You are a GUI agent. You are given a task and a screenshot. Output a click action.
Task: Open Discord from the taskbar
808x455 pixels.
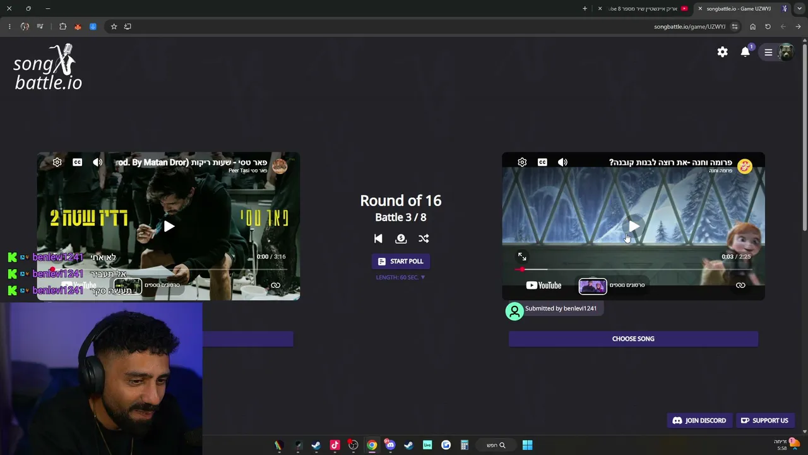390,445
